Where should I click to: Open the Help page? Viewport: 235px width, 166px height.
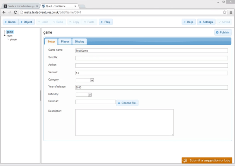(189, 22)
